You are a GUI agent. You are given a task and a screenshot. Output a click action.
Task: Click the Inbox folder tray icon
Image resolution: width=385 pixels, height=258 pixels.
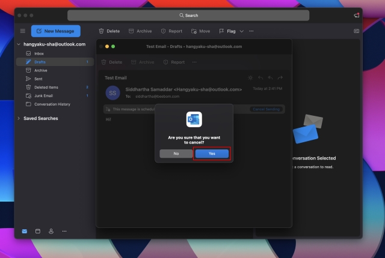(x=28, y=53)
